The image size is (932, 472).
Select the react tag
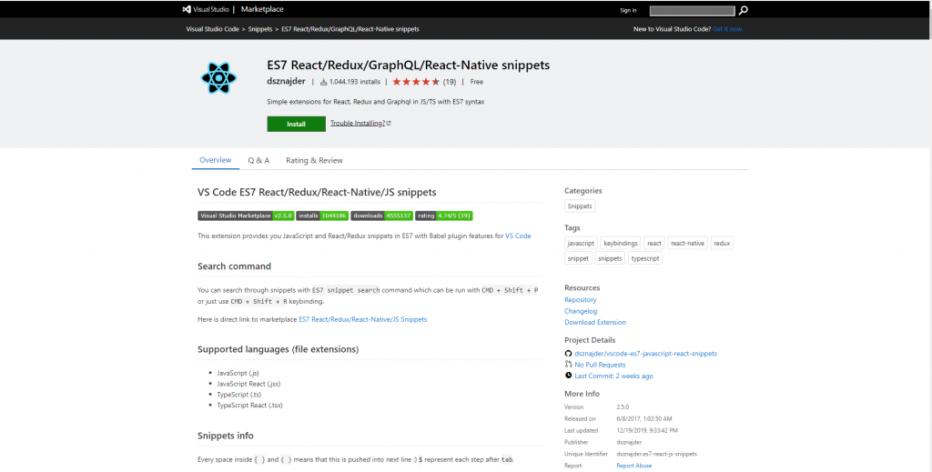(x=653, y=244)
